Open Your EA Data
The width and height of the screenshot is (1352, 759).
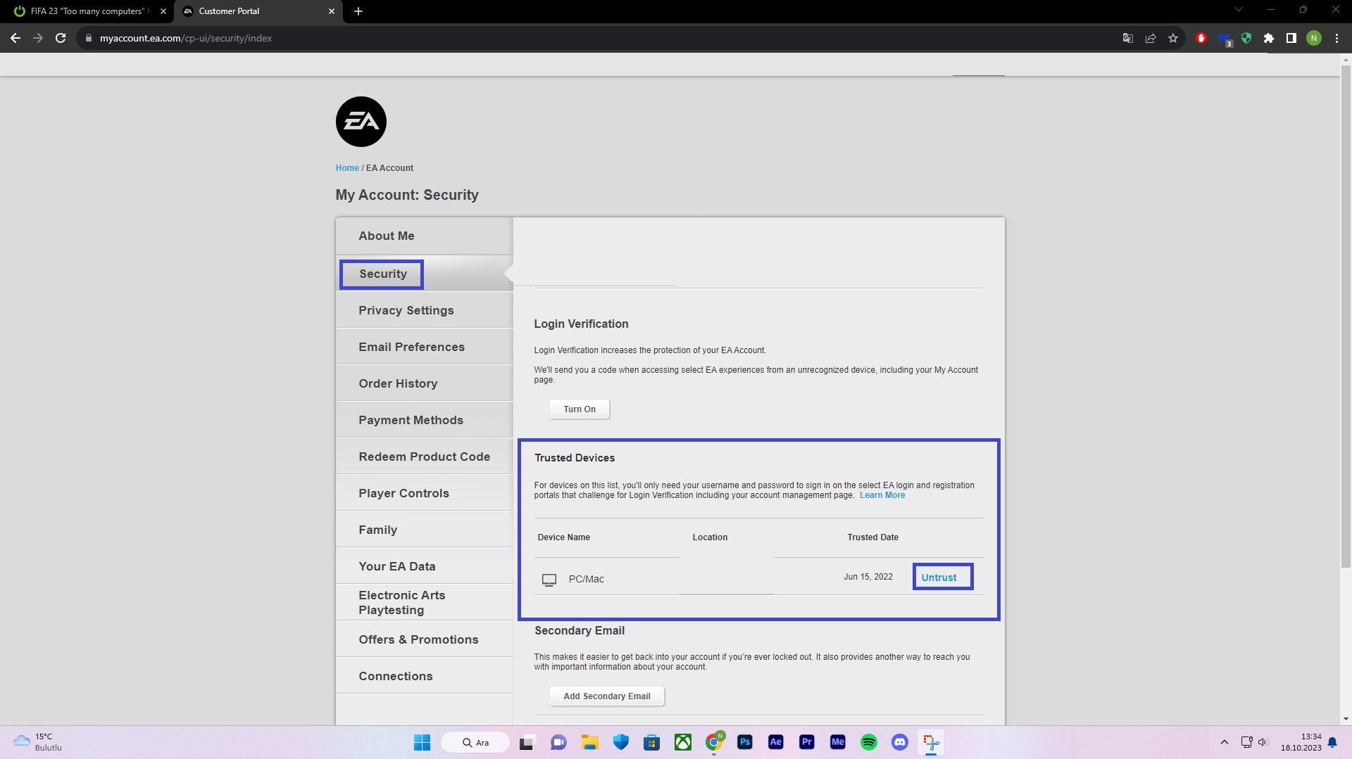pos(425,566)
